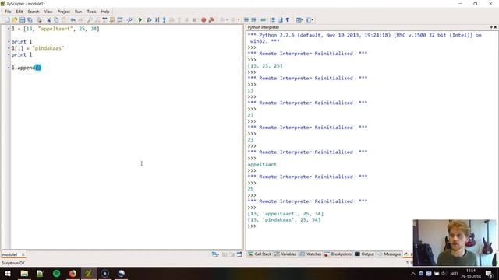The width and height of the screenshot is (499, 280).
Task: Copy selection with toolbar icon
Action: pyautogui.click(x=56, y=20)
